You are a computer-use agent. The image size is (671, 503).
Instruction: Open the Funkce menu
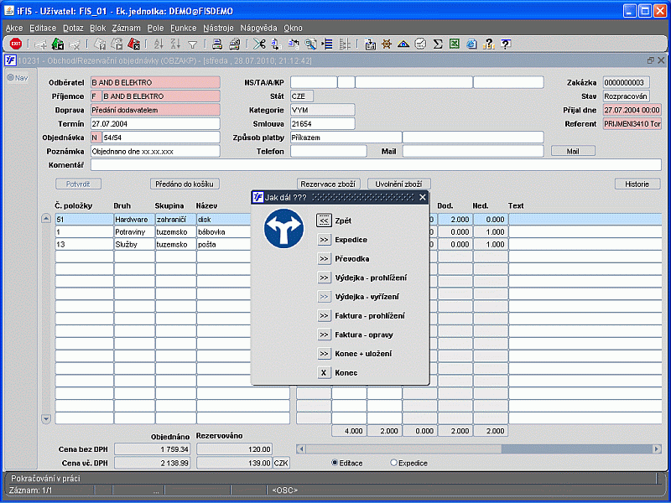pyautogui.click(x=183, y=28)
